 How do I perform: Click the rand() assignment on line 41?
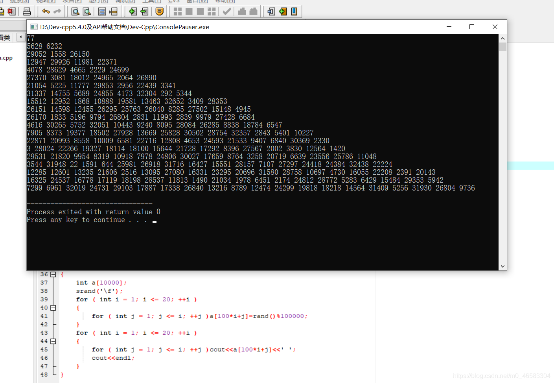(259, 316)
